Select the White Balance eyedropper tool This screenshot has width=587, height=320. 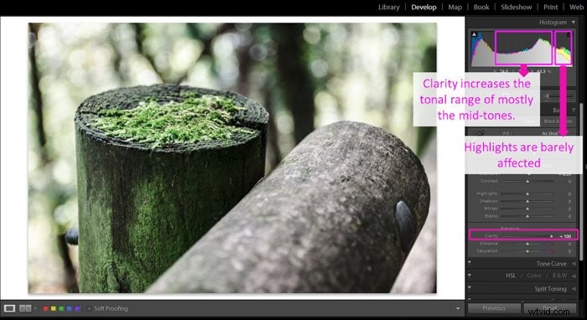coord(481,132)
